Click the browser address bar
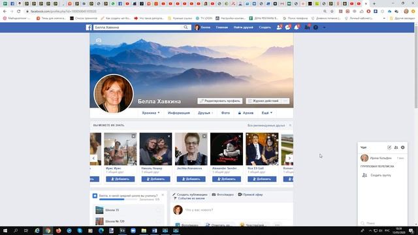Screen dimensions: 418x235 point(173,12)
